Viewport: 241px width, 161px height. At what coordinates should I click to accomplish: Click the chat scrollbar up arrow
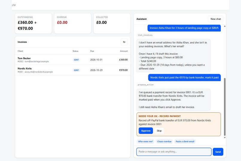(225, 26)
